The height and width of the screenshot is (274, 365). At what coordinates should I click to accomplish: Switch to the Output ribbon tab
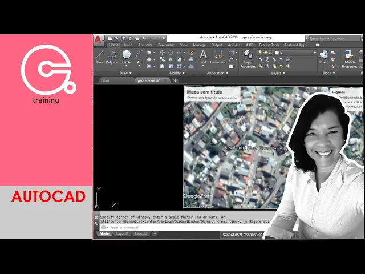(217, 45)
